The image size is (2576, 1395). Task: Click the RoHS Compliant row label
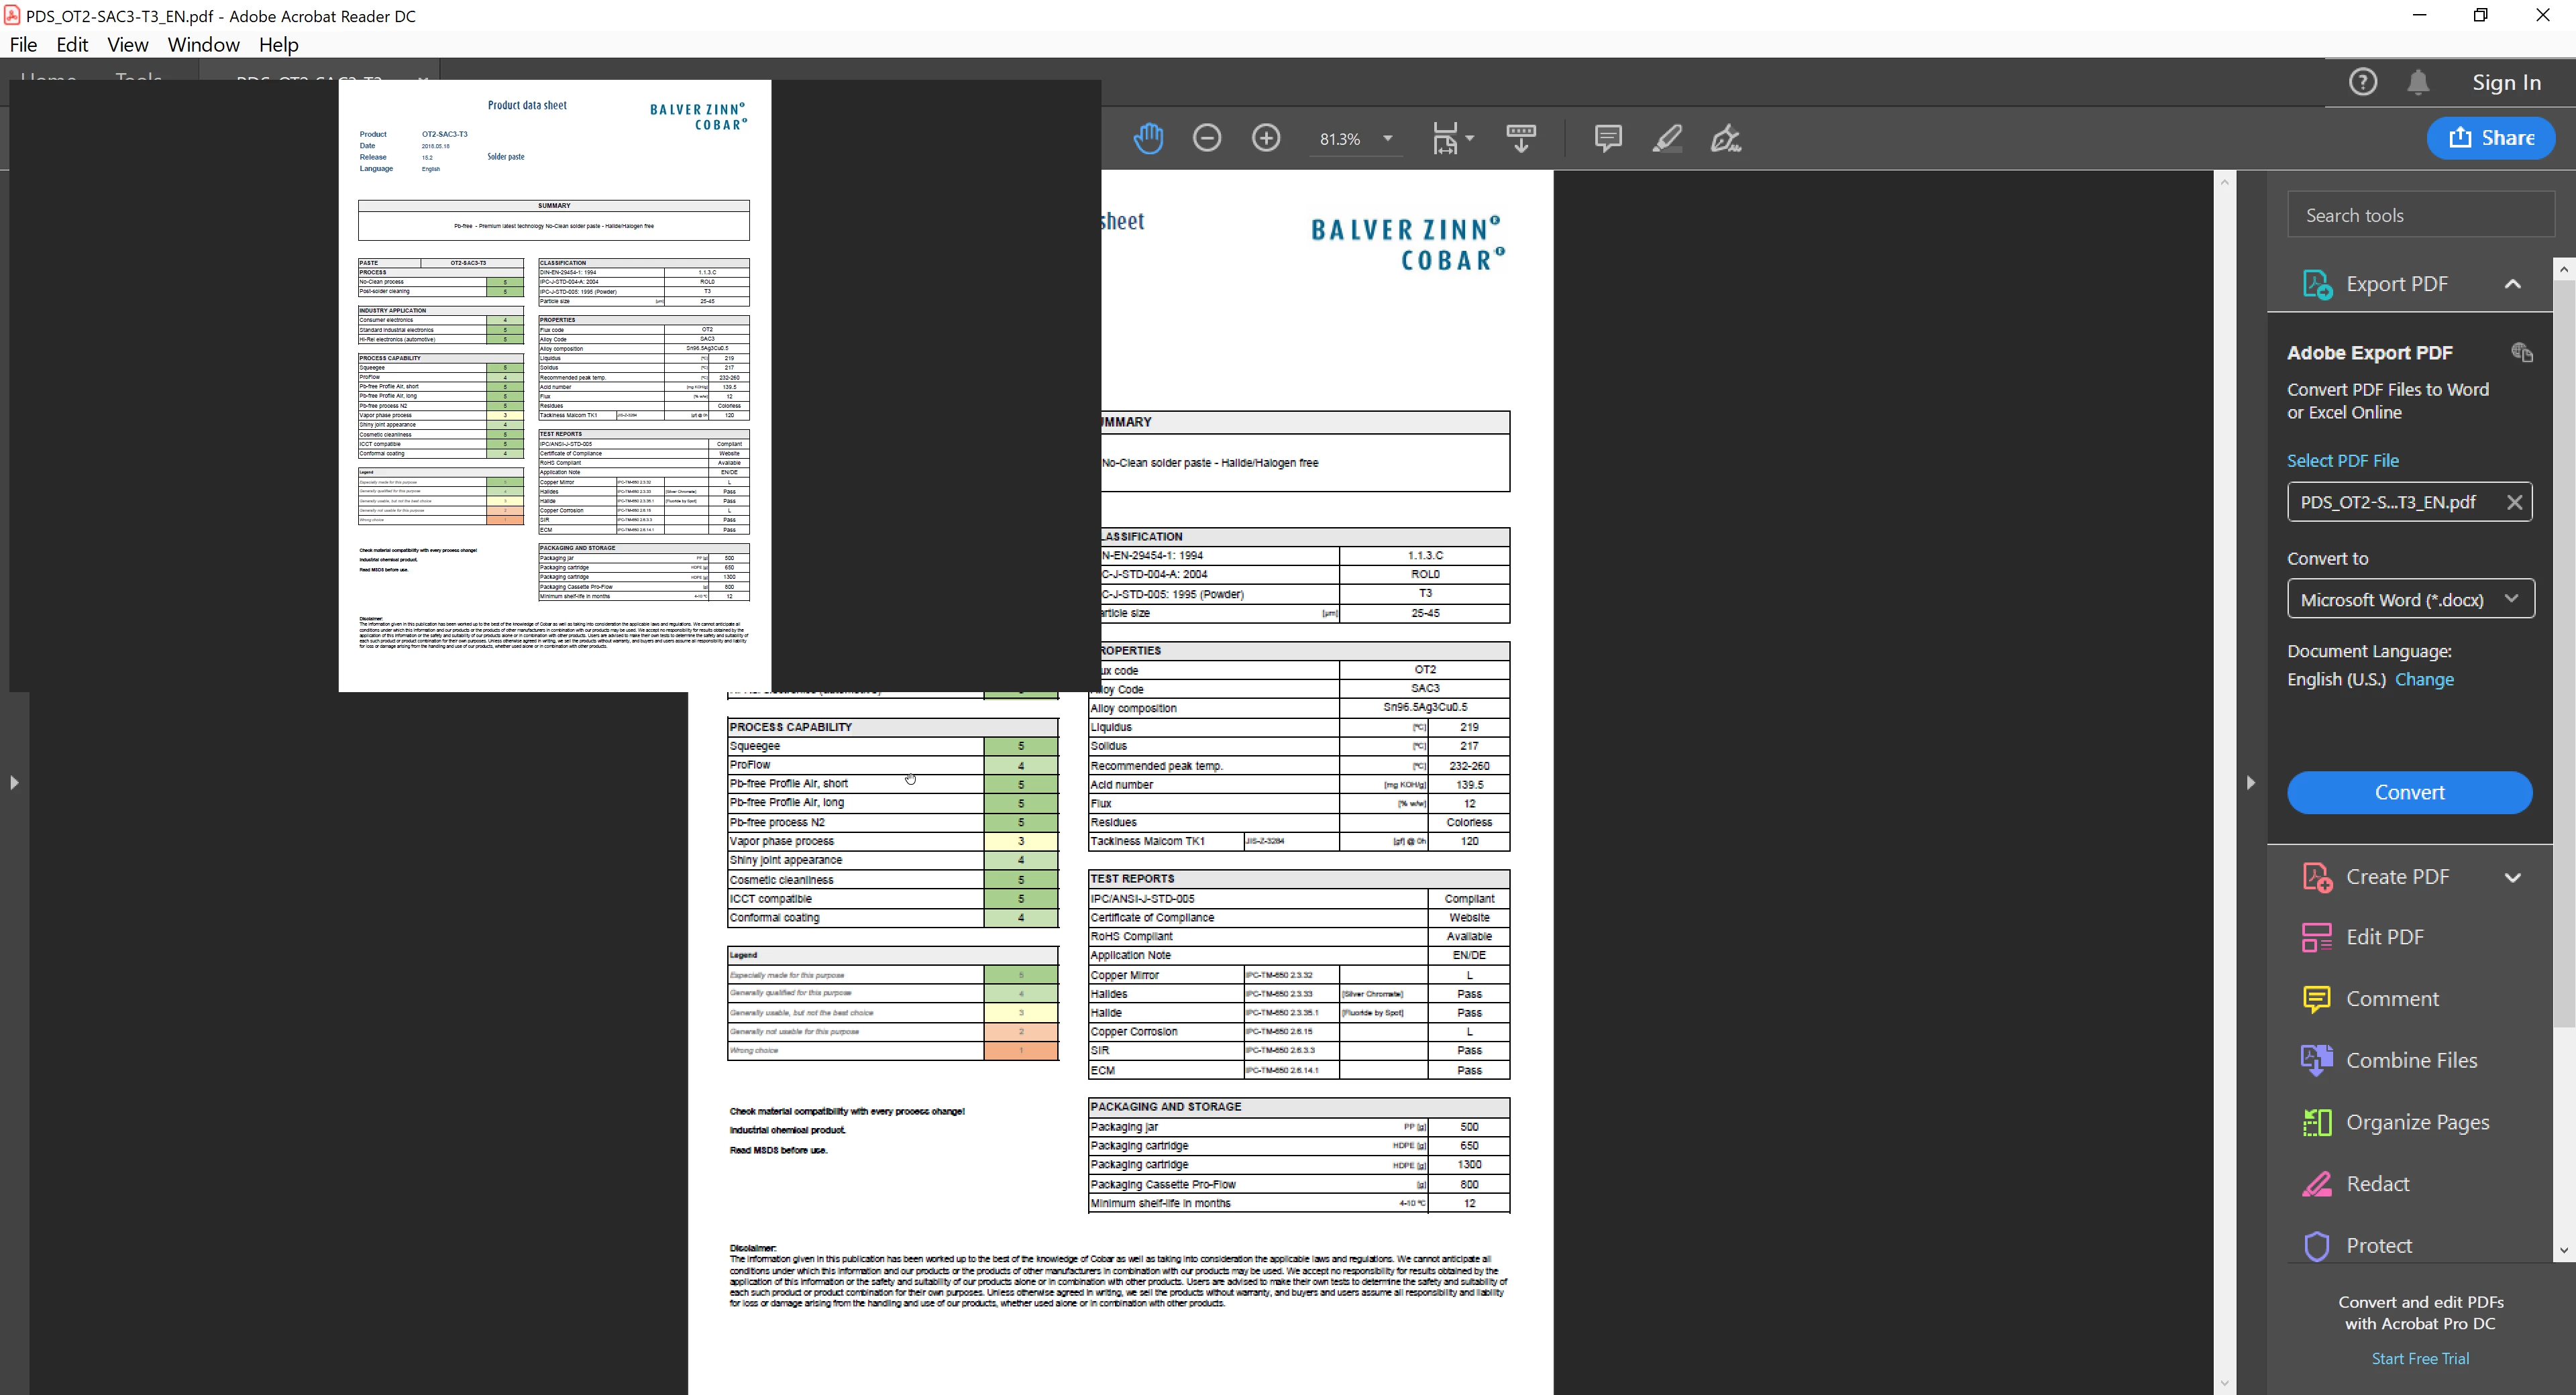(1132, 936)
